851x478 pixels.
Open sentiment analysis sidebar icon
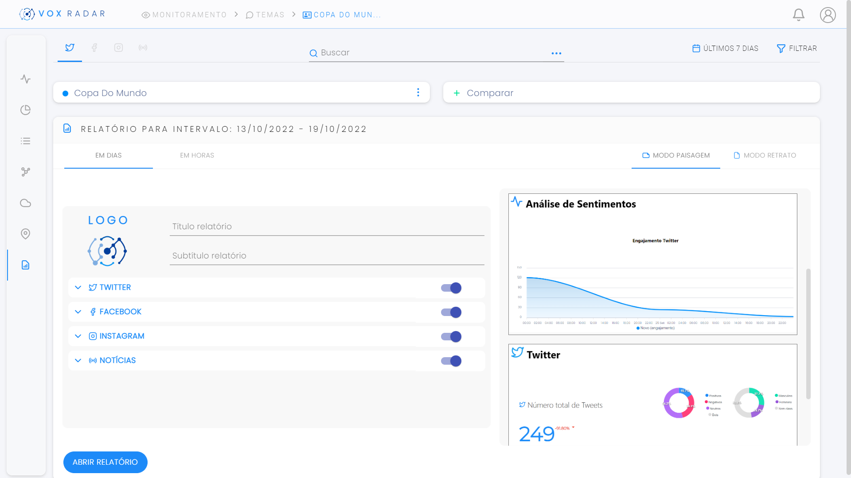pos(25,79)
